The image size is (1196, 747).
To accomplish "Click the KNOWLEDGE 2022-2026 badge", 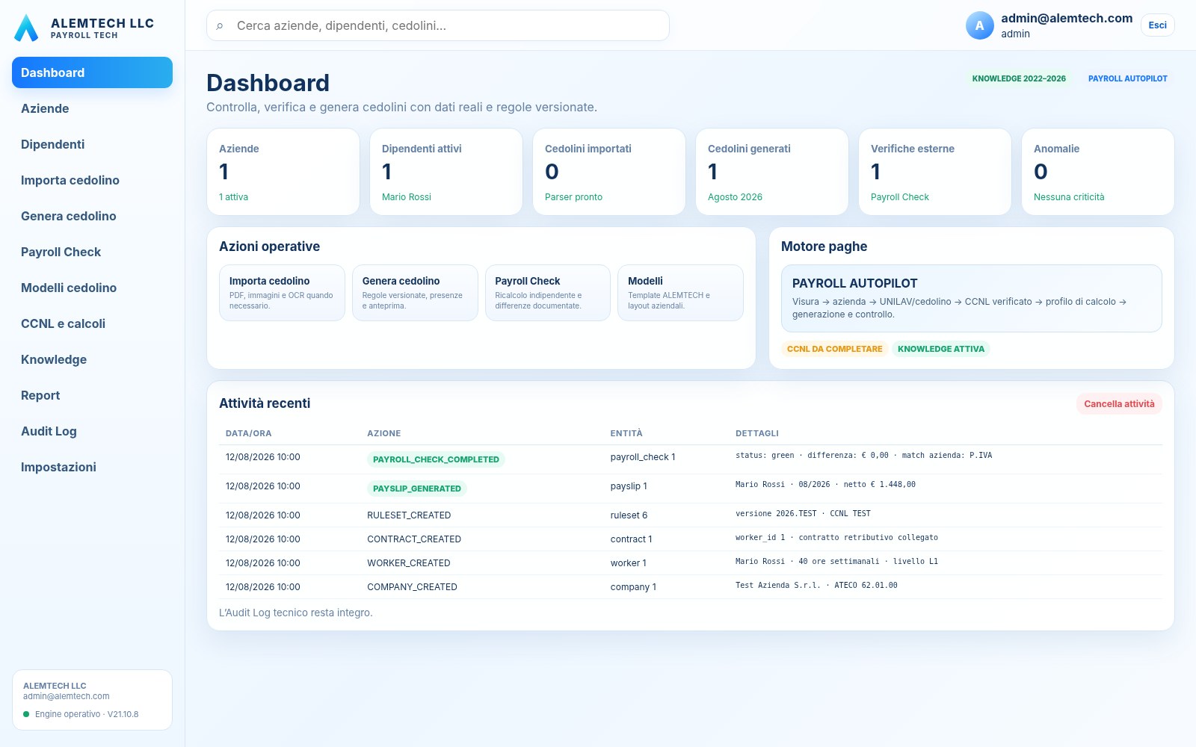I will tap(1019, 78).
